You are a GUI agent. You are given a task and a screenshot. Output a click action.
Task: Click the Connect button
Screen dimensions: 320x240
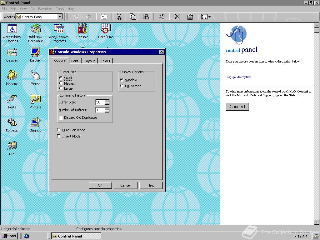pos(237,107)
